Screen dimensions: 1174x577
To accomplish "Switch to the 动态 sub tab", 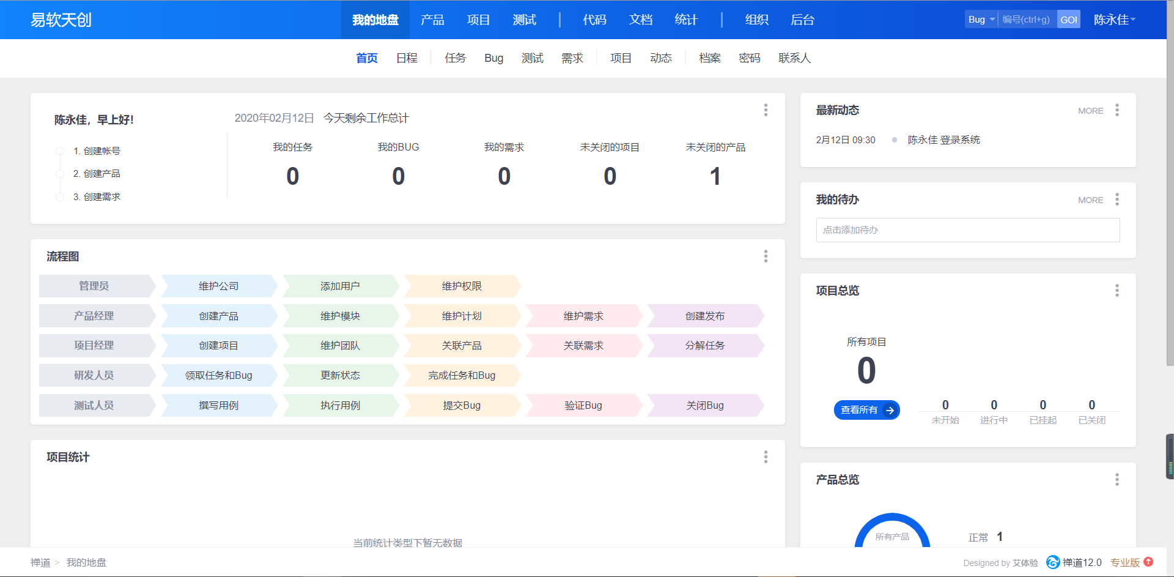I will click(661, 58).
